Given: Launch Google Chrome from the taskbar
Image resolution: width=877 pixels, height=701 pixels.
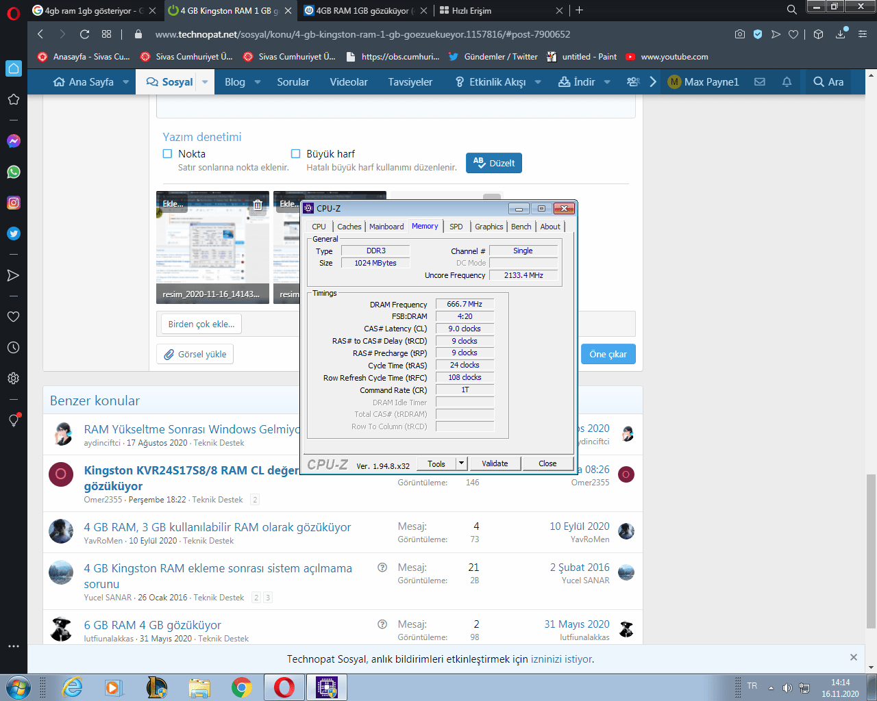Looking at the screenshot, I should coord(242,687).
